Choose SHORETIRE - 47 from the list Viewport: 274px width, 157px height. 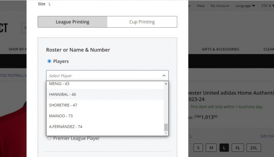point(105,105)
